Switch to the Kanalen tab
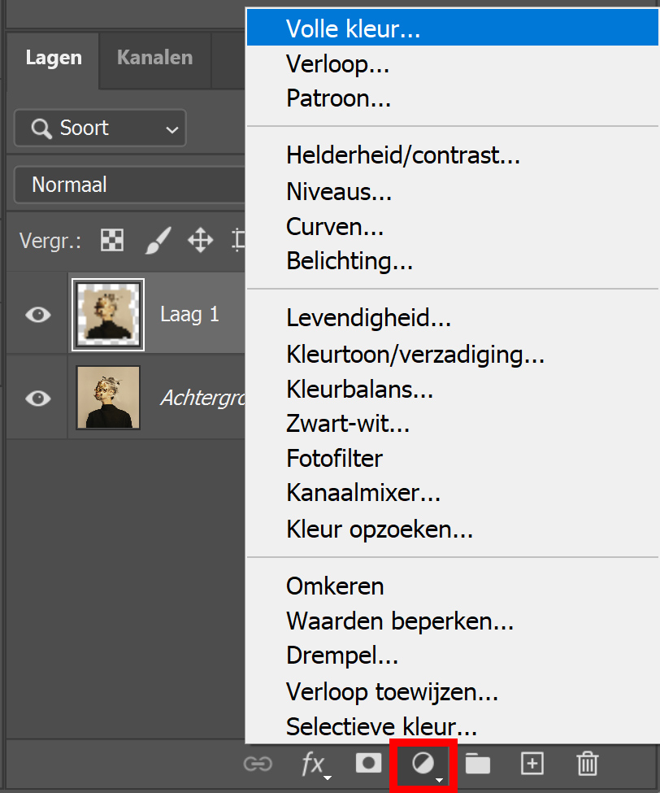 tap(154, 58)
